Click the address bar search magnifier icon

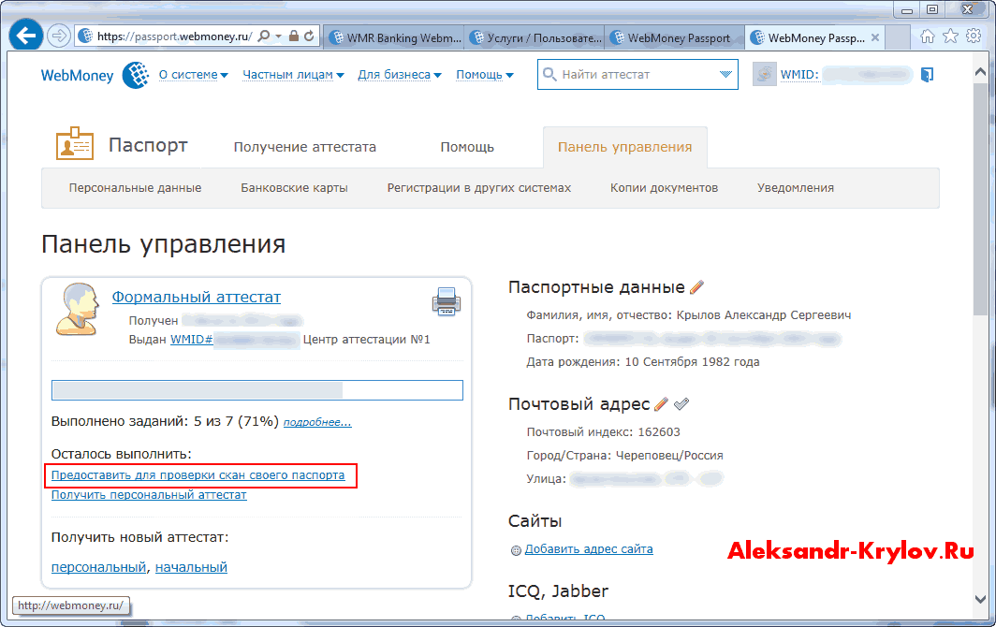(x=264, y=36)
